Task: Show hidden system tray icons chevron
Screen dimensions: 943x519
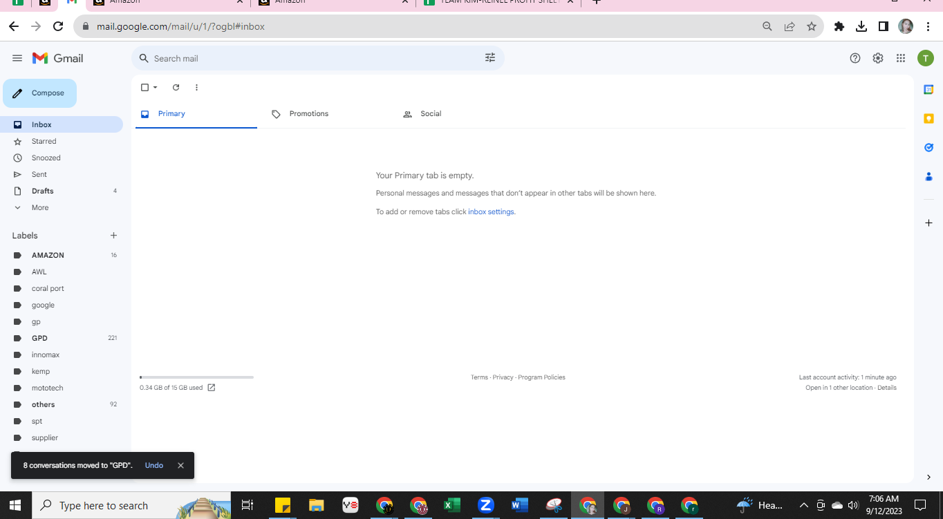Action: pyautogui.click(x=804, y=505)
